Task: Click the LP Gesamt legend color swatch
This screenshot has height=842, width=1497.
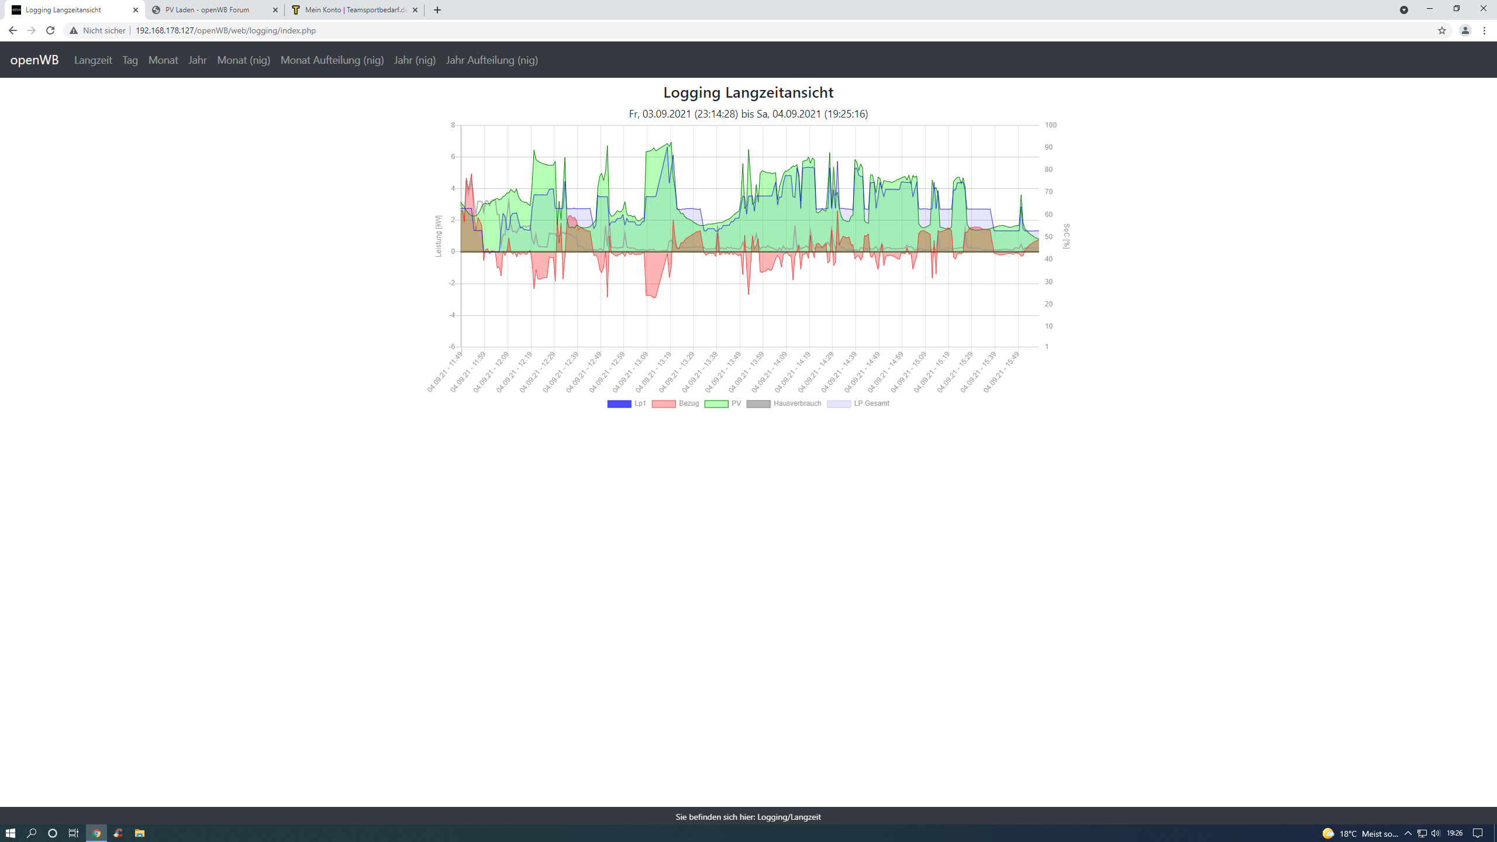Action: click(x=839, y=404)
